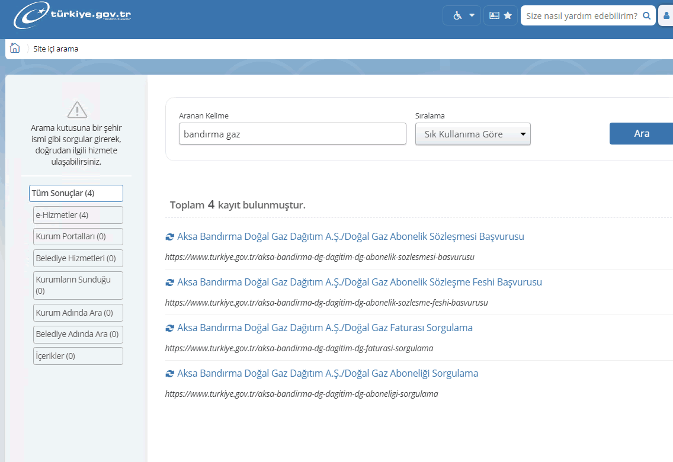This screenshot has height=462, width=673.
Task: Open Doğal Gaz Abonelik Sözleşme Feshi Başvurusu link
Action: (x=359, y=282)
